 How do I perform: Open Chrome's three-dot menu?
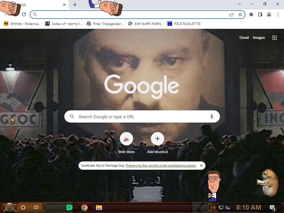278,14
